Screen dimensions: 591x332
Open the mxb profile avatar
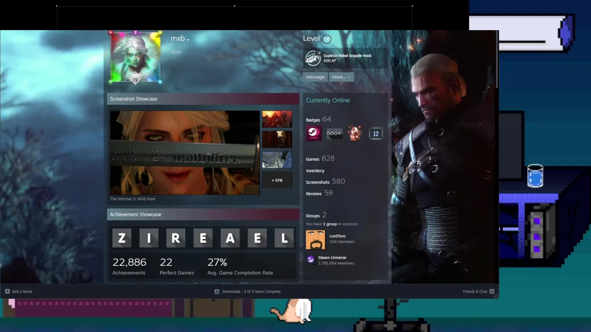pyautogui.click(x=135, y=57)
